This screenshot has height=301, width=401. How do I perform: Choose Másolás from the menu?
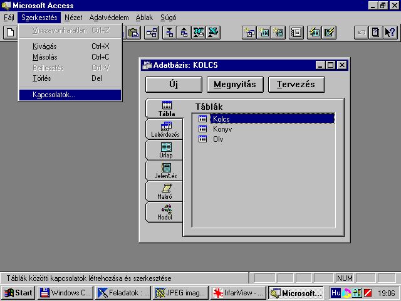[x=70, y=57]
